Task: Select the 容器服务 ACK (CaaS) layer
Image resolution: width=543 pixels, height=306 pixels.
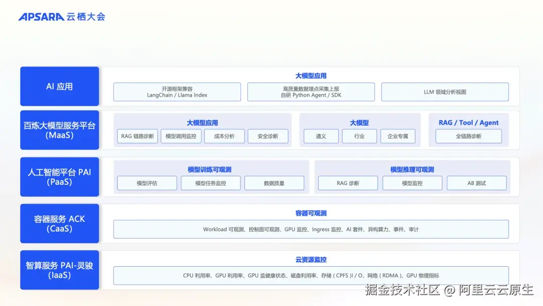Action: (59, 223)
